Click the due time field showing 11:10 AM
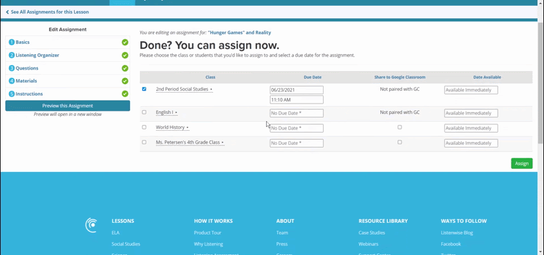The width and height of the screenshot is (544, 255). 296,100
